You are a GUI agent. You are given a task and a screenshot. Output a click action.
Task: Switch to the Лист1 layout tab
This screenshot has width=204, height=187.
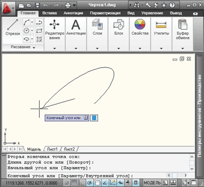point(52,149)
